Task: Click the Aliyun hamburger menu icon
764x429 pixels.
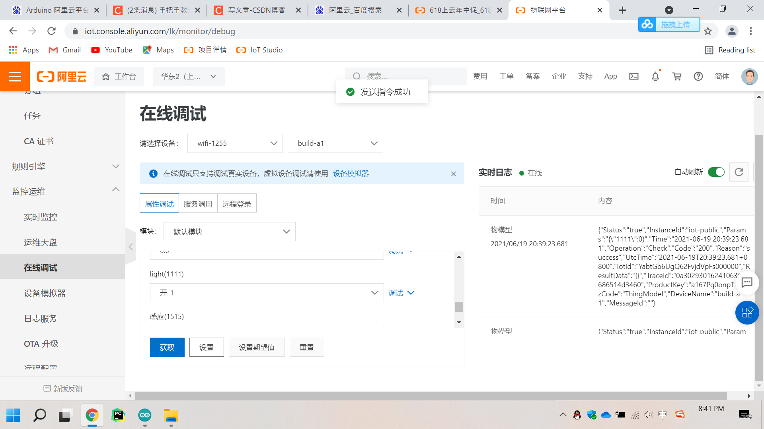Action: click(x=15, y=76)
